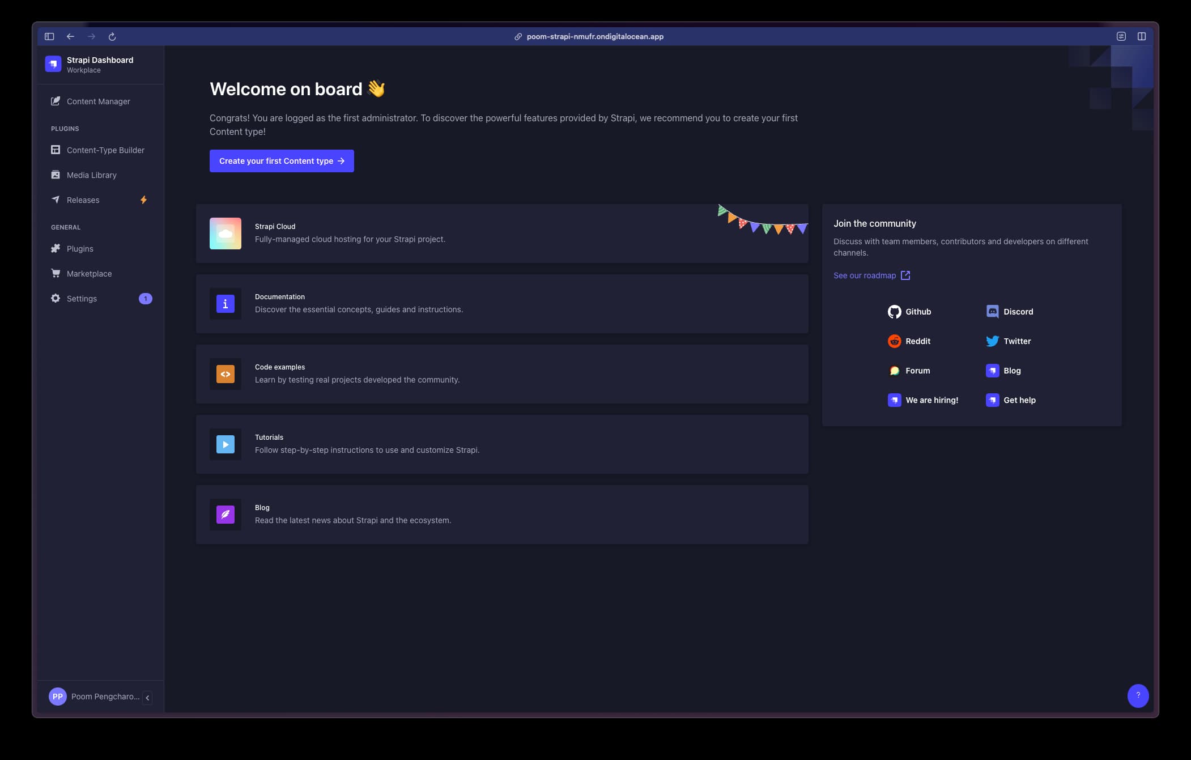
Task: Open the help question-mark button
Action: click(x=1138, y=695)
